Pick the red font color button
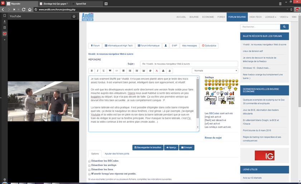Image resolution: width=301 pixels, height=184 pixels. coord(157,71)
